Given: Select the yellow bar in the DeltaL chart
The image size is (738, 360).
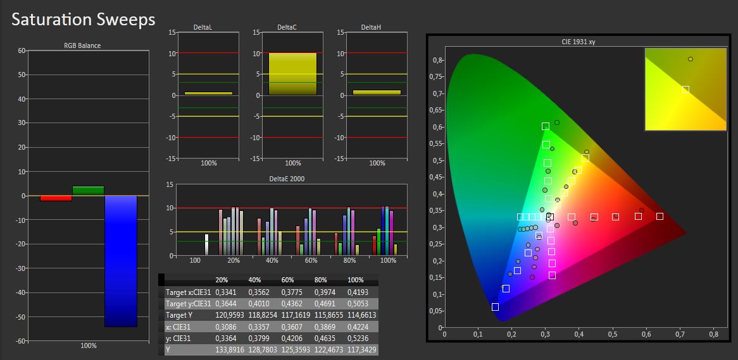Looking at the screenshot, I should pos(208,93).
